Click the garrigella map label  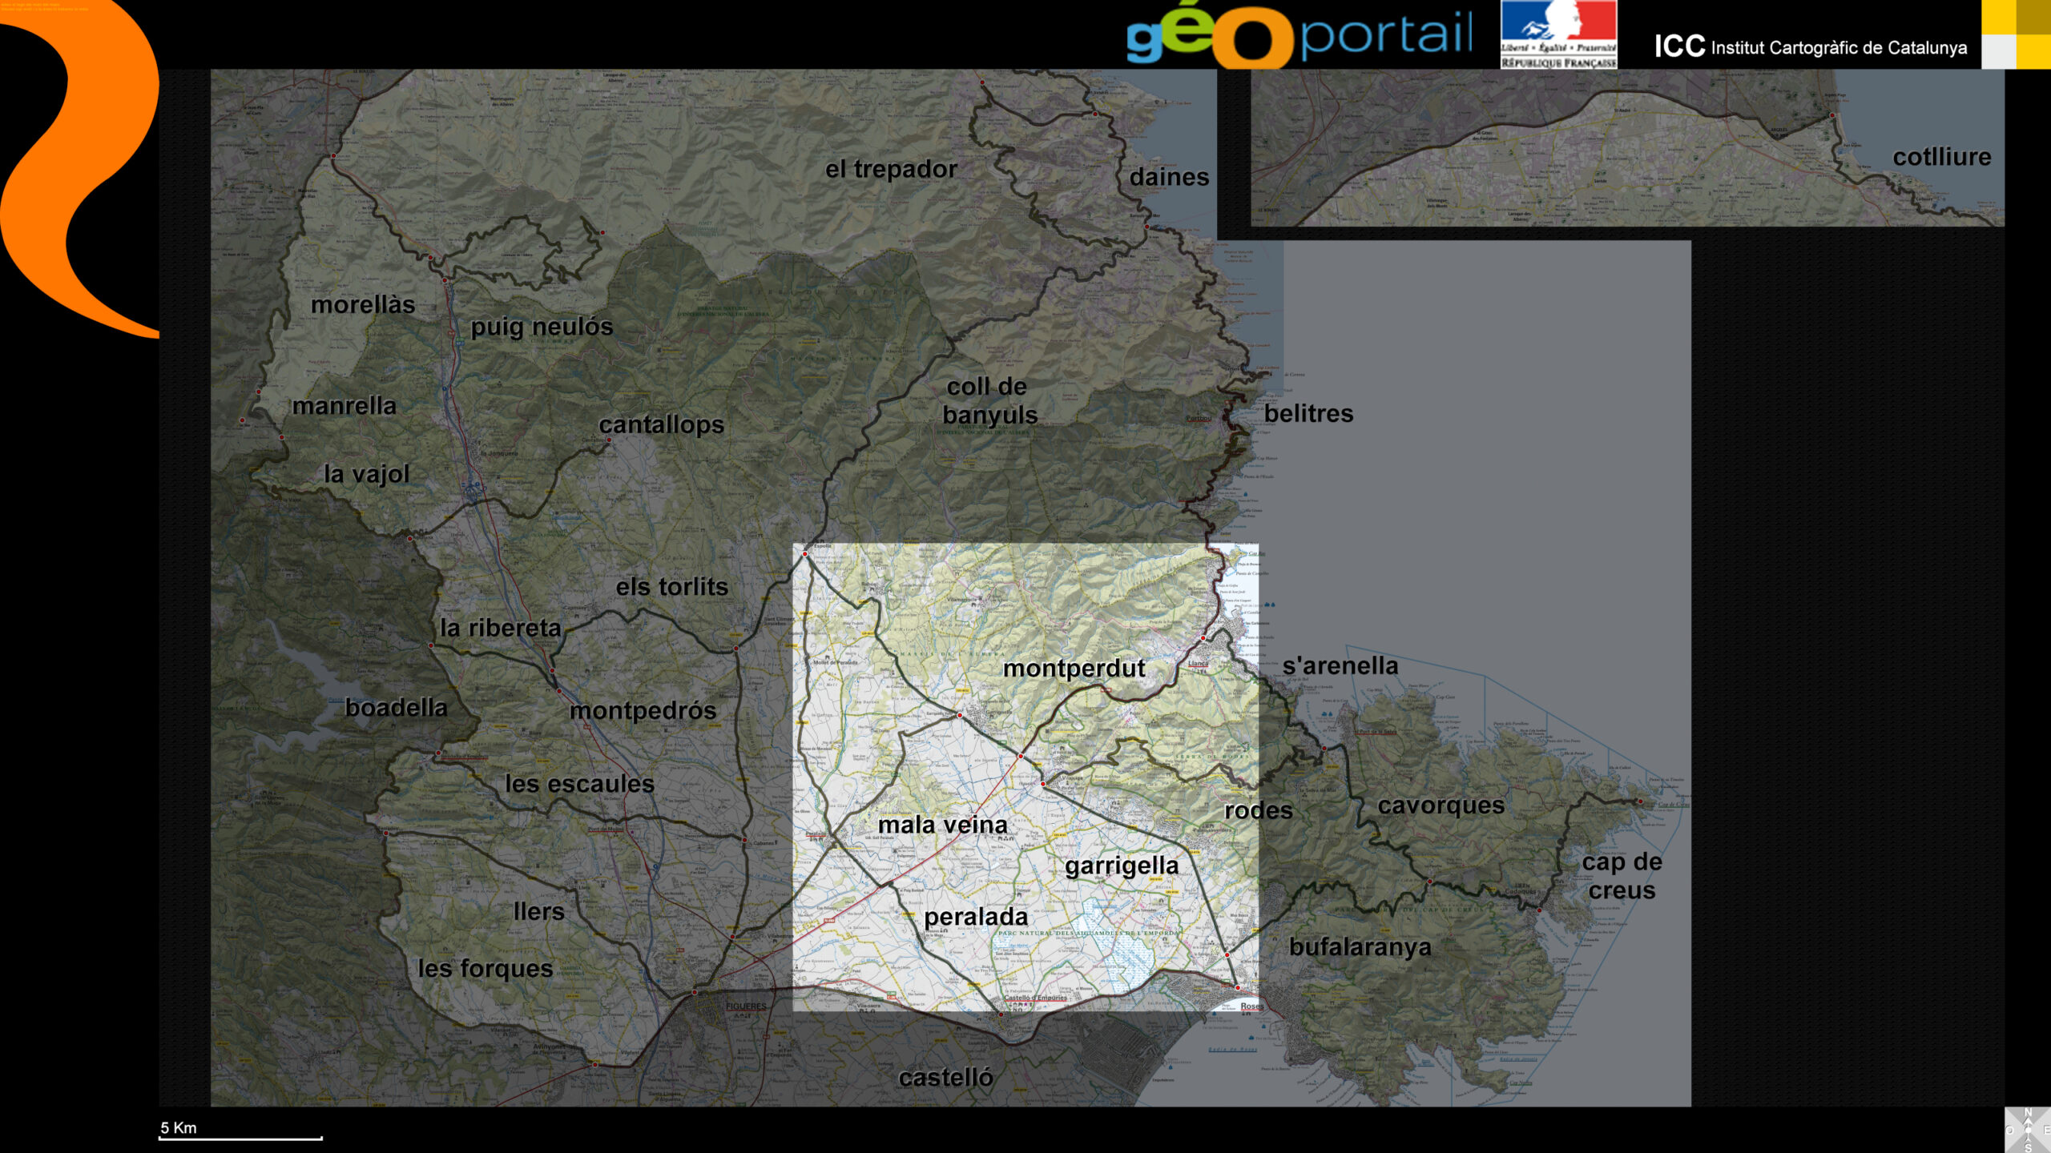click(1121, 866)
